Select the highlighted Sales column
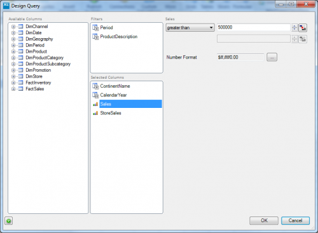The width and height of the screenshot is (318, 233). 130,104
